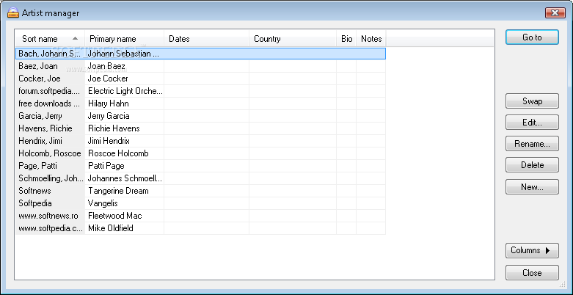Open the Columns dropdown menu
573x295 pixels.
click(532, 250)
